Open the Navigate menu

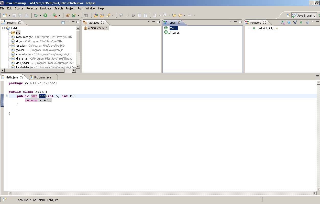(46, 8)
